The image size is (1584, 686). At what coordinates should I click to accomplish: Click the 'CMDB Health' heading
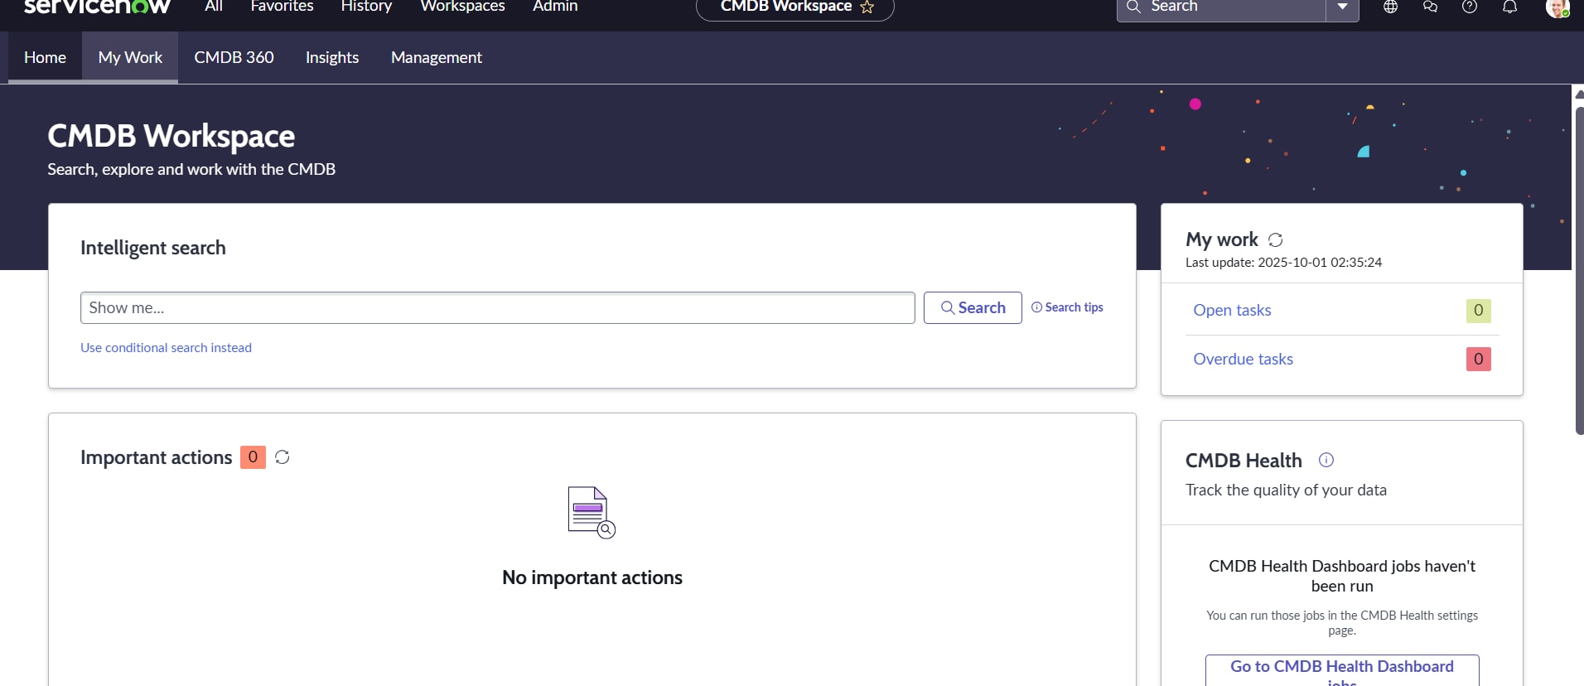(x=1244, y=461)
